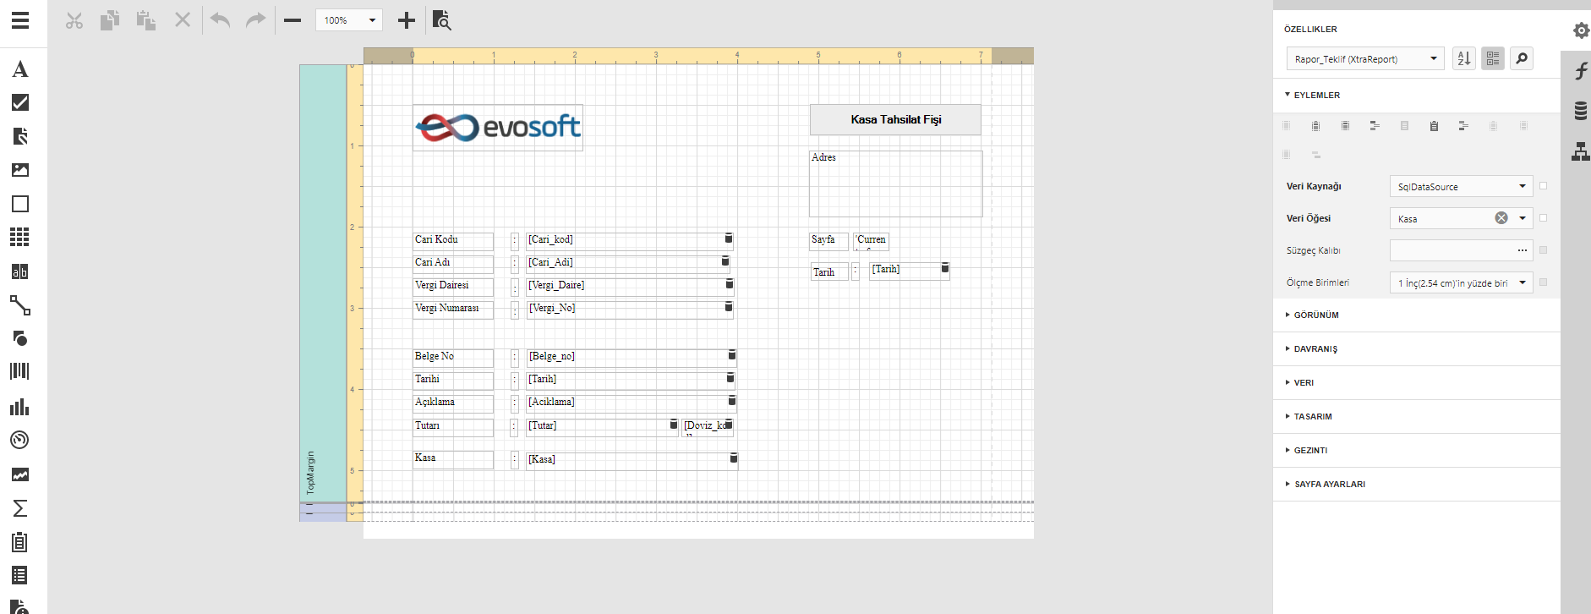
Task: Expand the SAYFA AYARLARI section
Action: point(1329,484)
